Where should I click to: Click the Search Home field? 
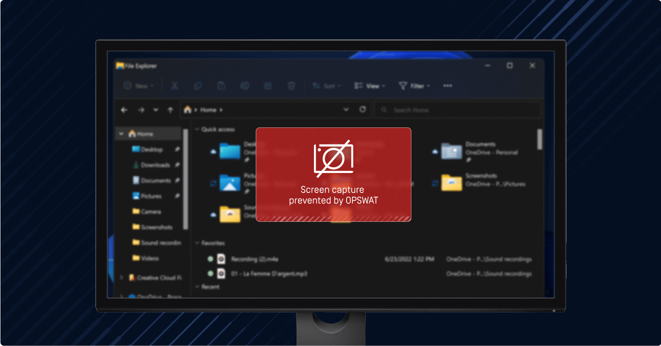pyautogui.click(x=457, y=110)
